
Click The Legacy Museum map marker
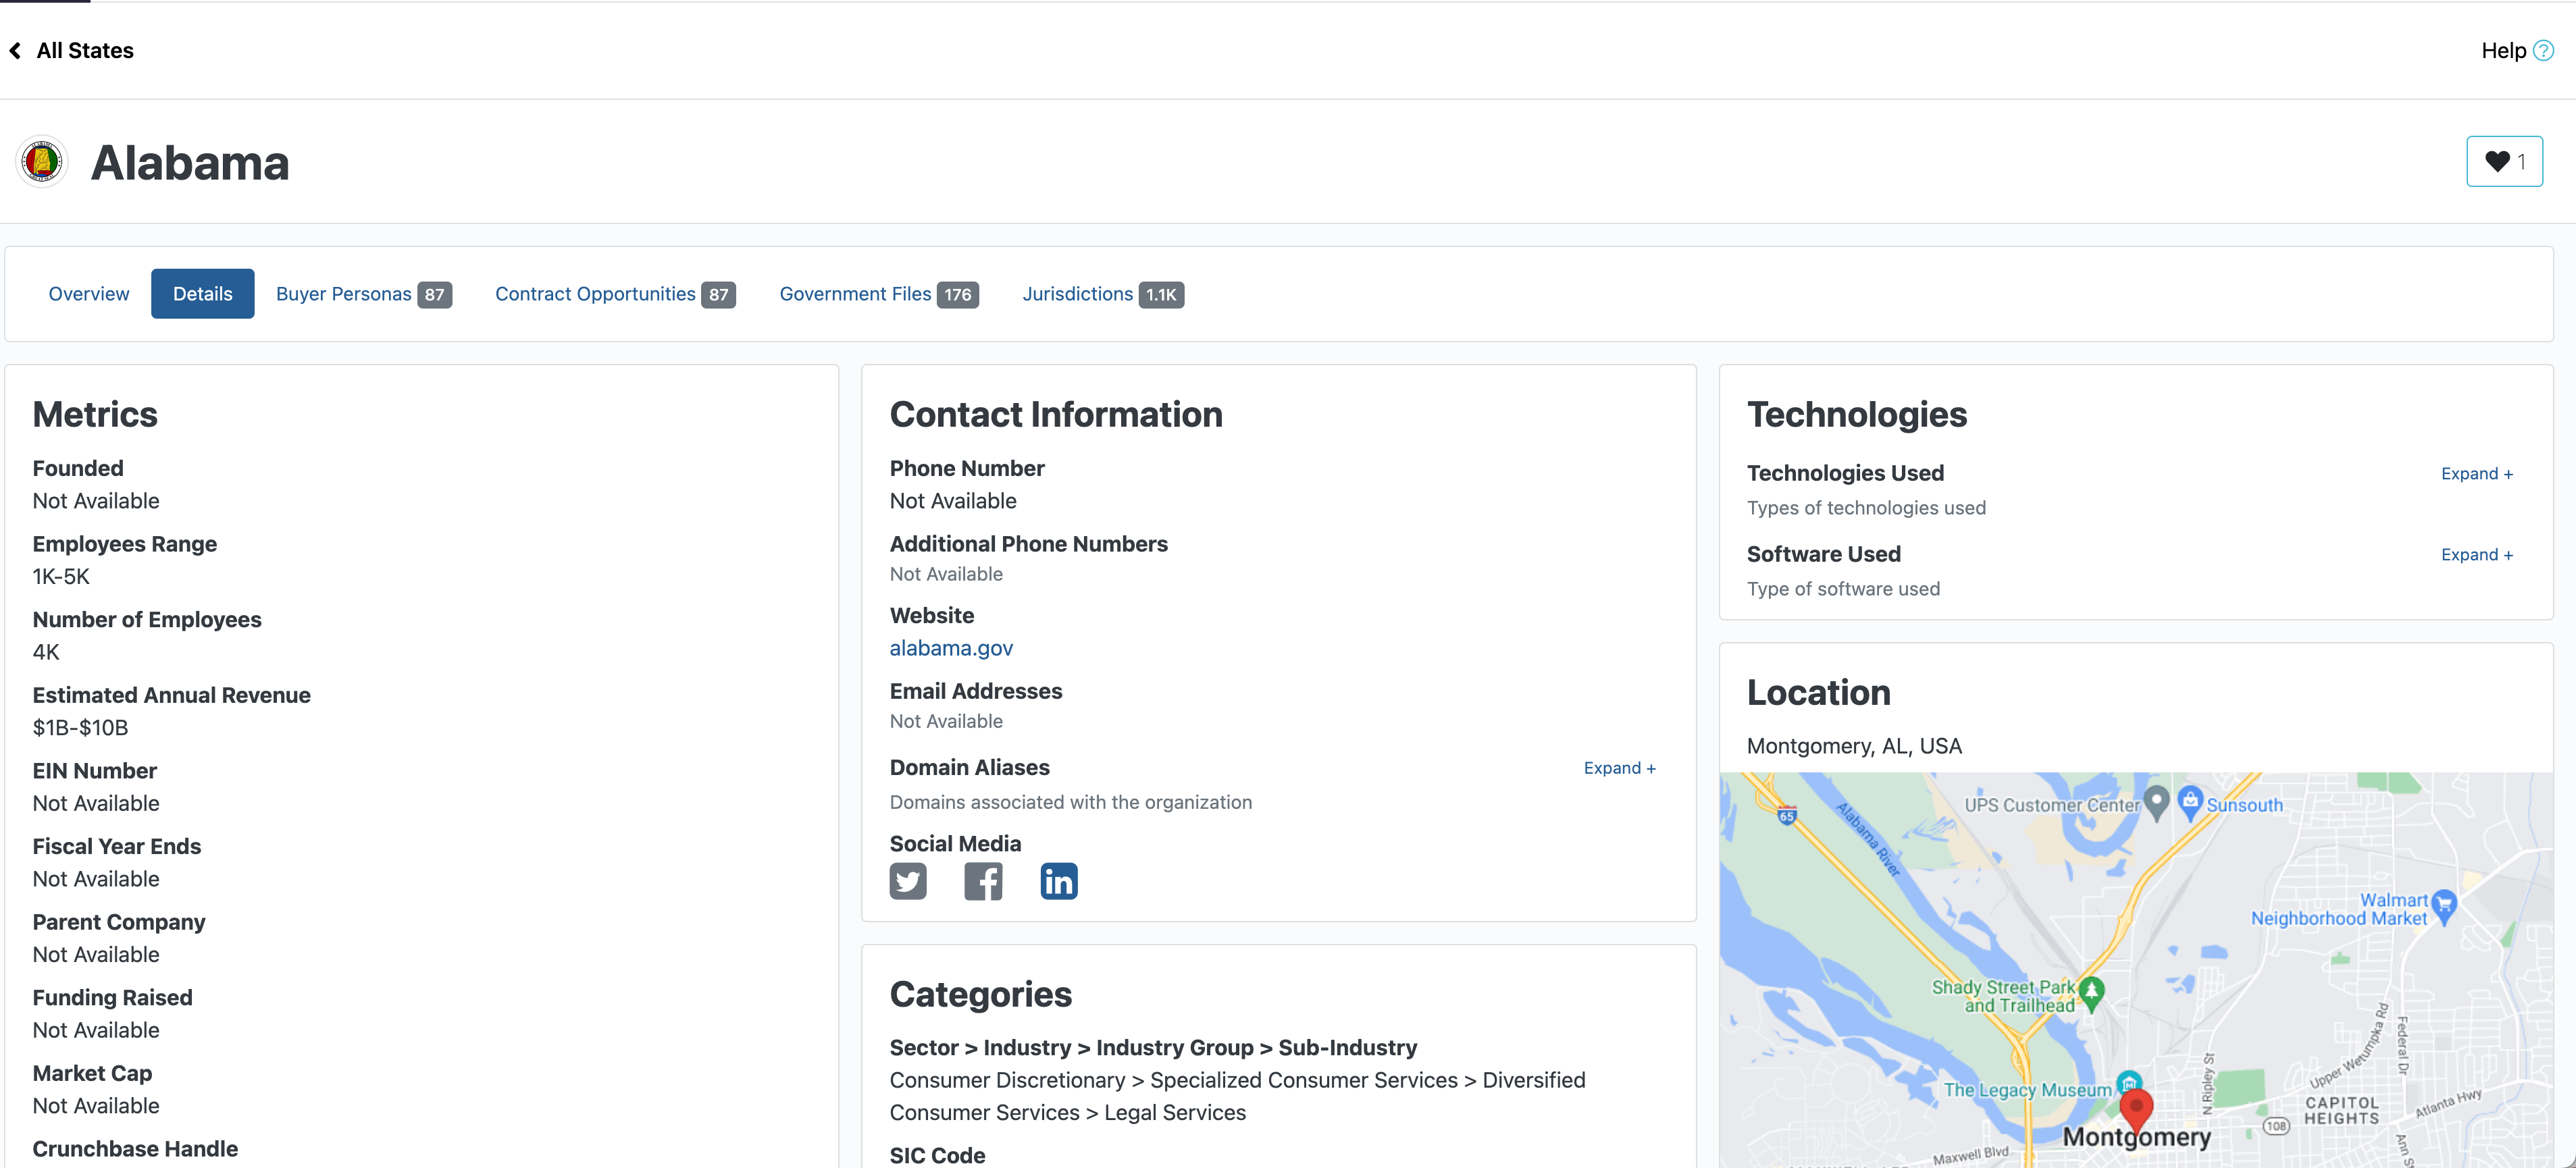coord(2129,1084)
